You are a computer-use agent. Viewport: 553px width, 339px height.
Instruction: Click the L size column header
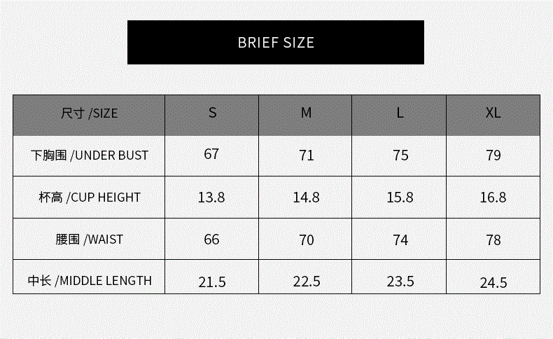400,113
